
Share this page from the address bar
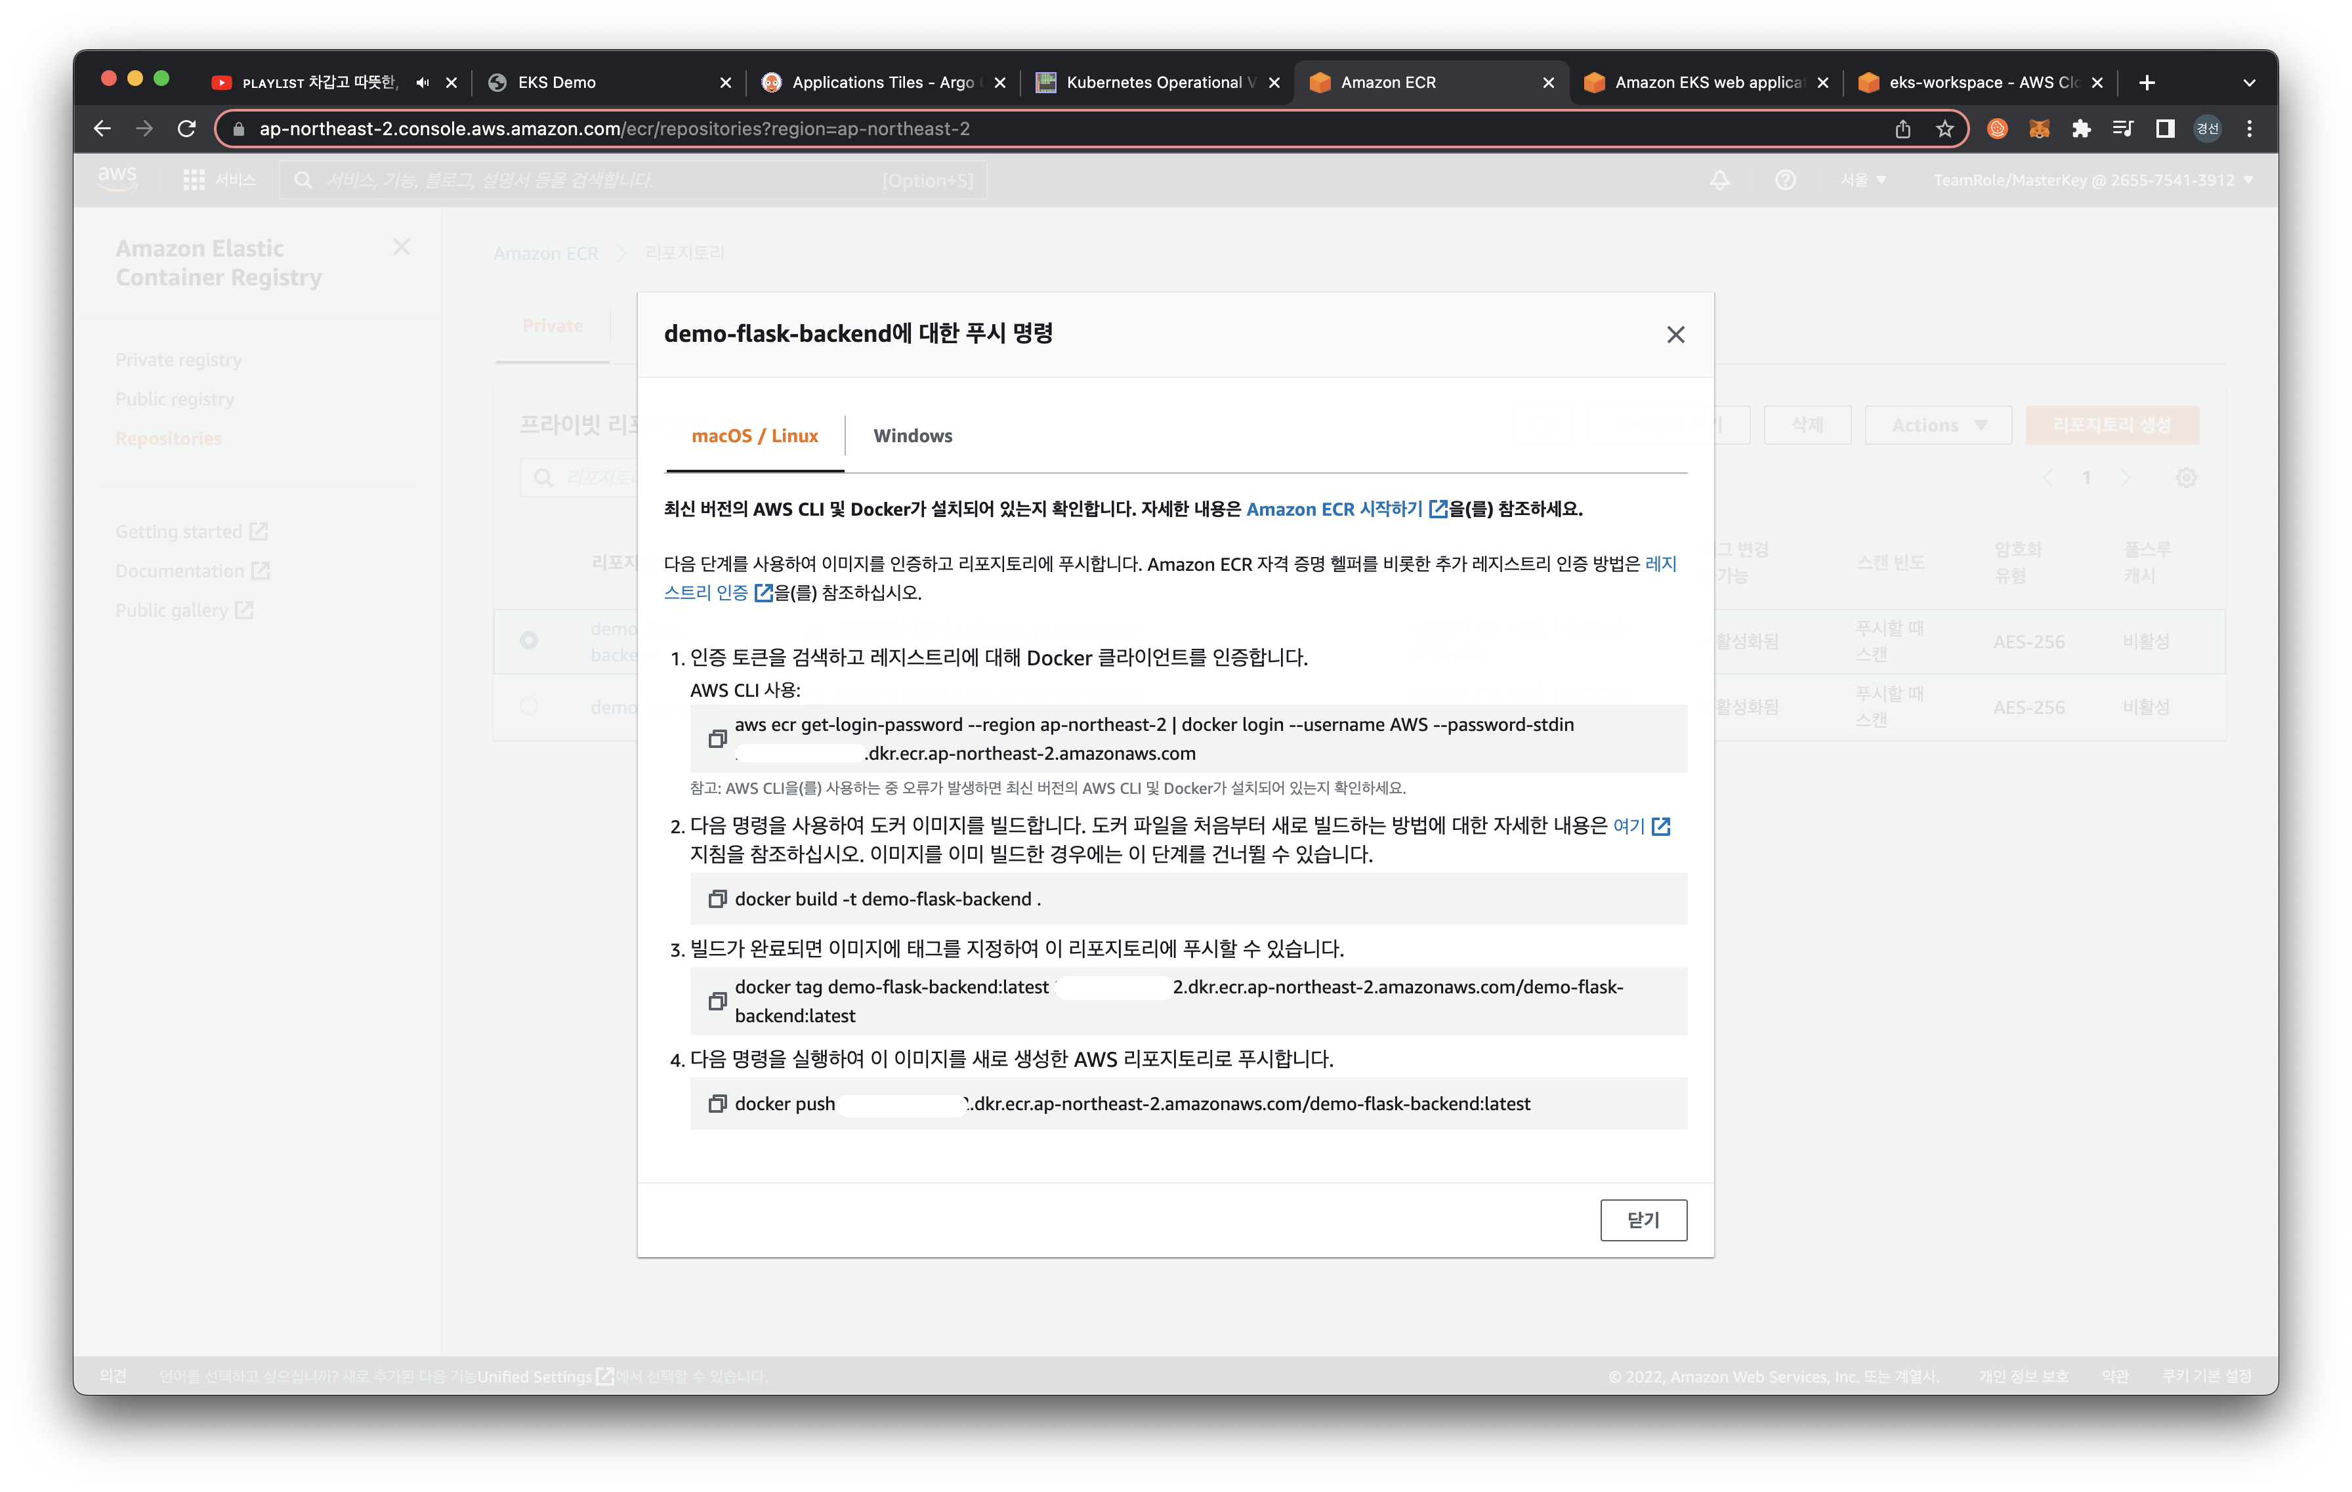click(1902, 129)
